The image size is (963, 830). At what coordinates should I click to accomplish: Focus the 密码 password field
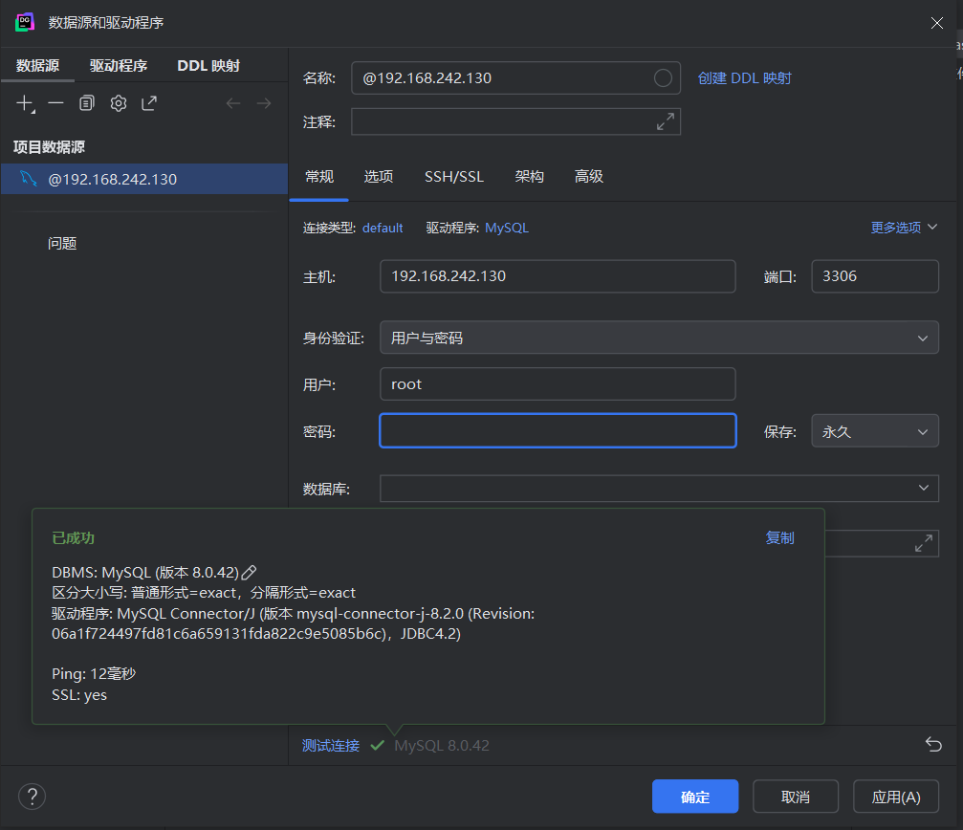pyautogui.click(x=558, y=431)
